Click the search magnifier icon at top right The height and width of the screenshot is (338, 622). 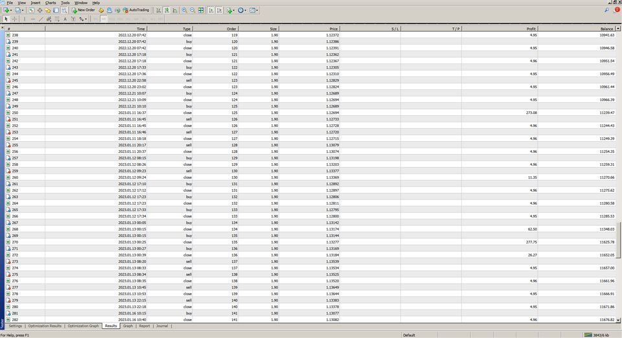pos(607,10)
